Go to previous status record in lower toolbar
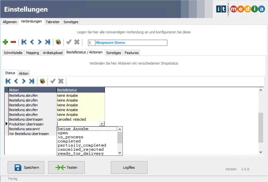 pos(16,81)
